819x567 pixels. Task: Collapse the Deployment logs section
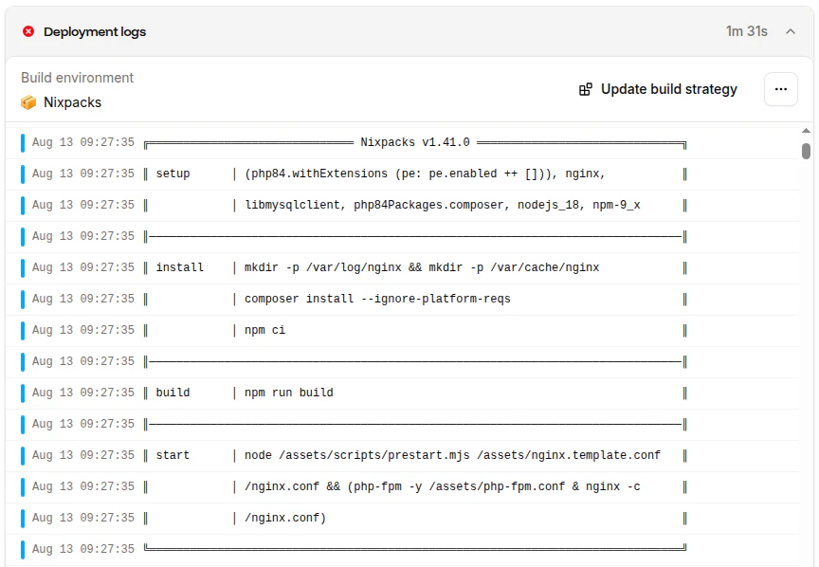[x=791, y=32]
